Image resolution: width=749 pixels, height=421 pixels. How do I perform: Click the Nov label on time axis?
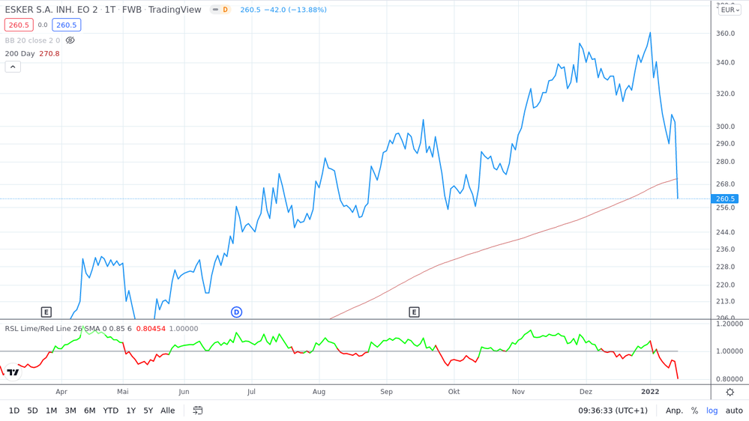click(x=518, y=391)
